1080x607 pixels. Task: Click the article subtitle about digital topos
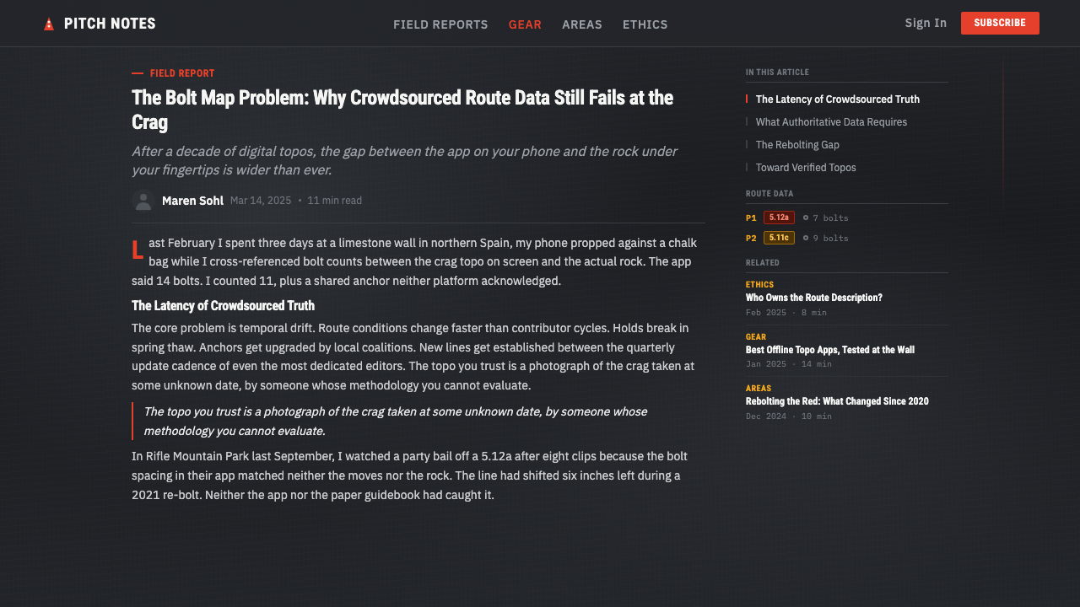pyautogui.click(x=405, y=160)
